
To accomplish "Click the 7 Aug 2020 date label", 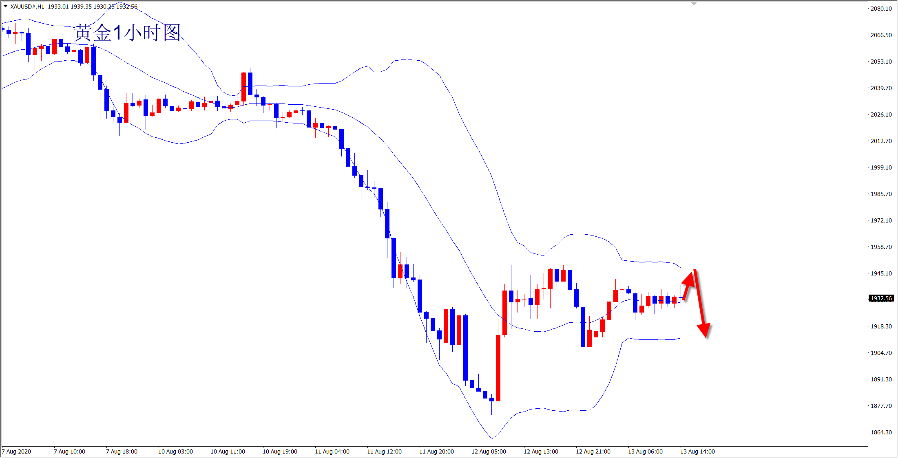I will (16, 451).
